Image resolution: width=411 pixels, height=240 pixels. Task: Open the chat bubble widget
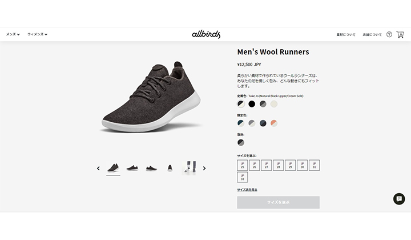[399, 199]
